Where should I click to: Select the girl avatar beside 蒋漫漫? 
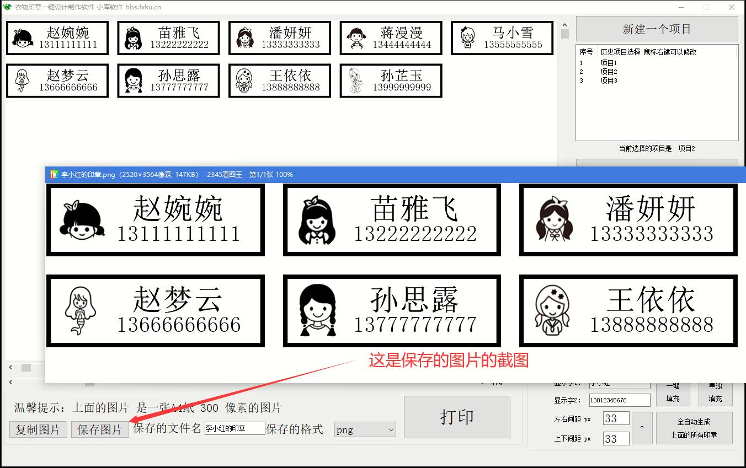point(356,39)
